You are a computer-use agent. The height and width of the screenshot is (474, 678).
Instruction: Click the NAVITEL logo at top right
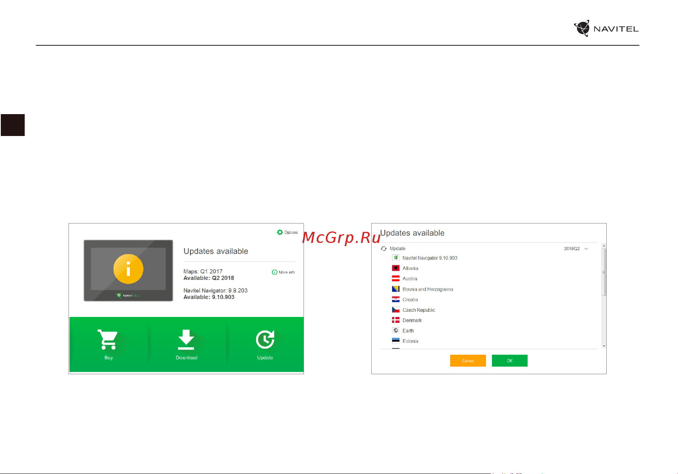pyautogui.click(x=606, y=29)
